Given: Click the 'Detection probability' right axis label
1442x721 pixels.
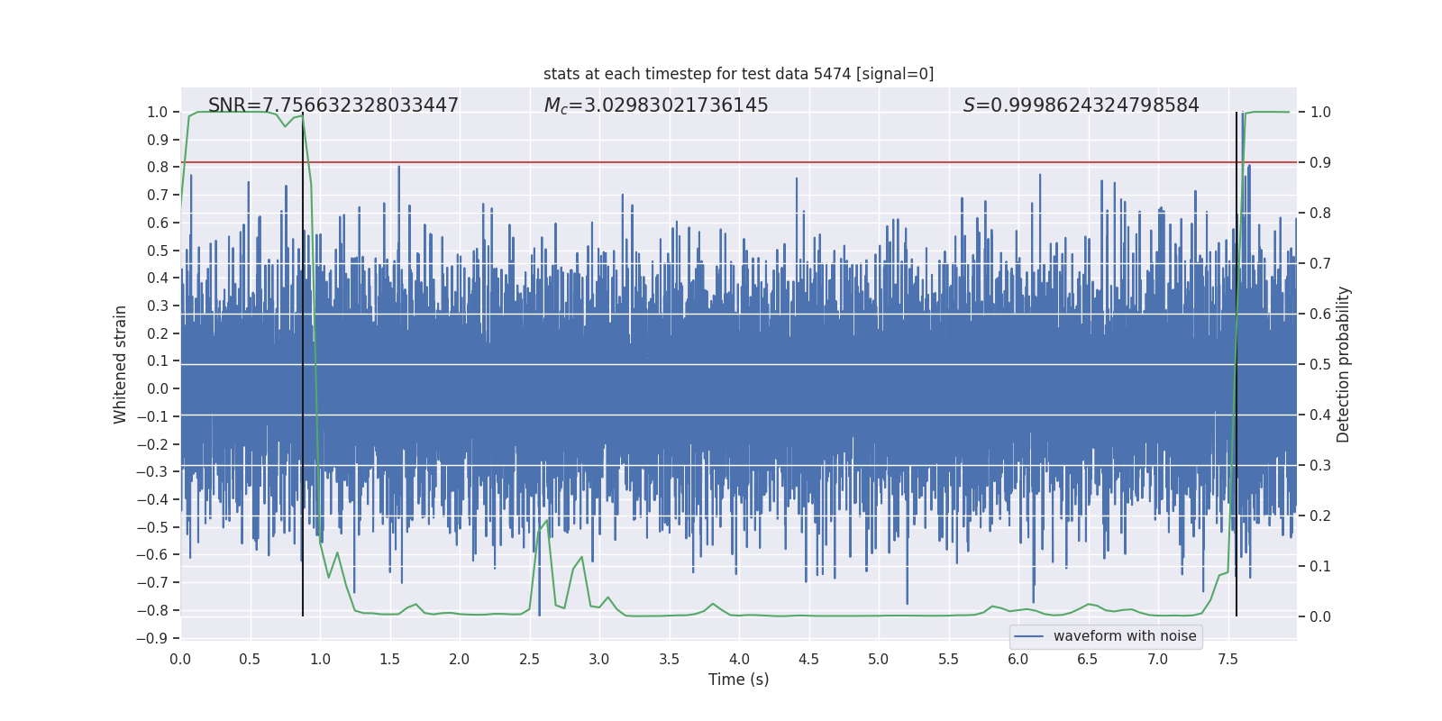Looking at the screenshot, I should 1344,364.
